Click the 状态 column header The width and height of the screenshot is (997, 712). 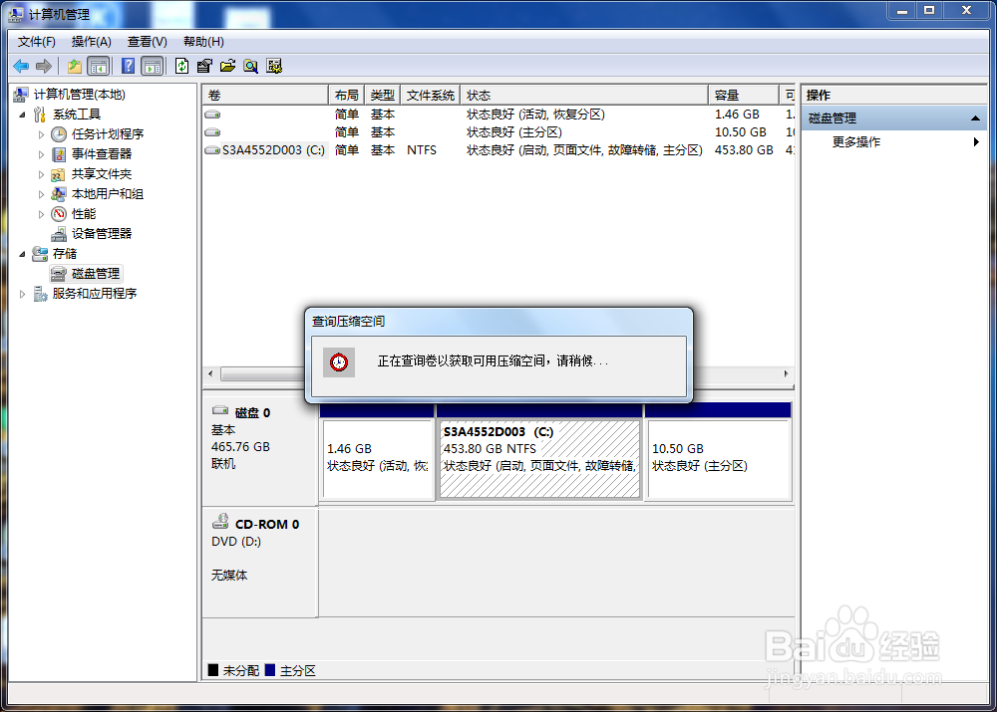pos(583,96)
